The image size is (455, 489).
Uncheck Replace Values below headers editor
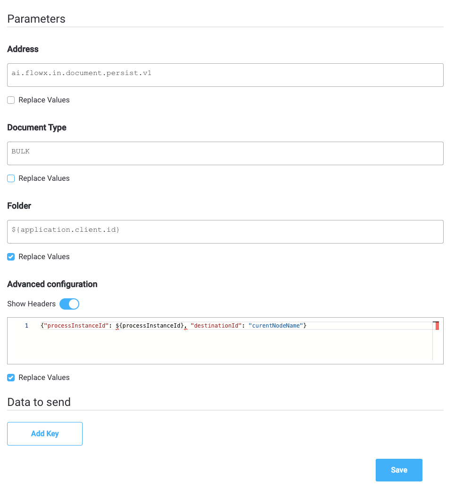pos(11,378)
